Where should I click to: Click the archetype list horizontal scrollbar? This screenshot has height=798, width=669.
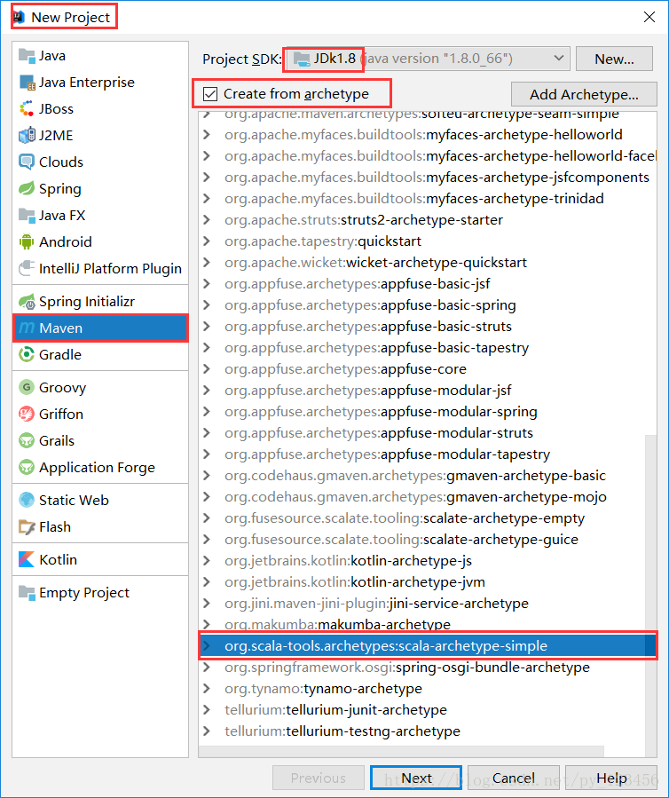(401, 752)
